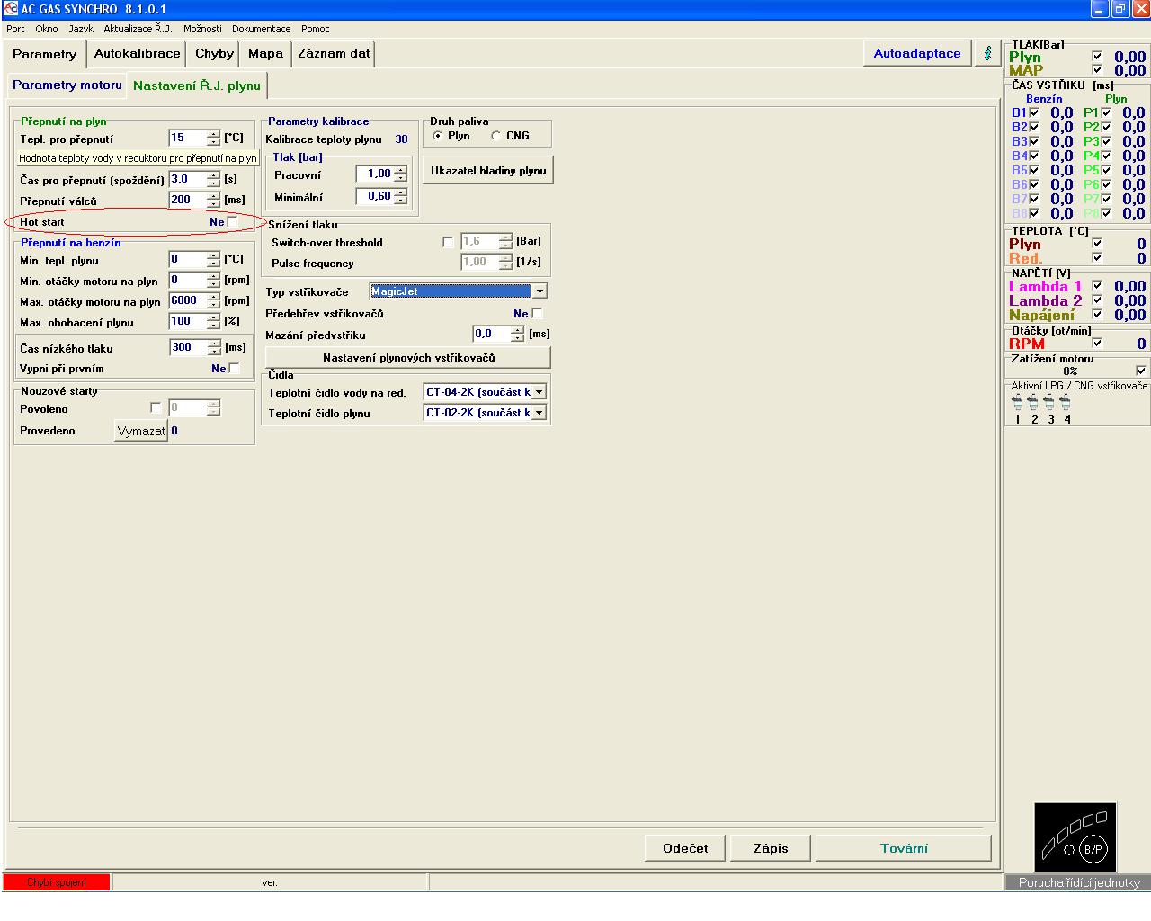Click the Tepl. pro přepnutí input field
This screenshot has height=921, width=1151.
(x=187, y=138)
